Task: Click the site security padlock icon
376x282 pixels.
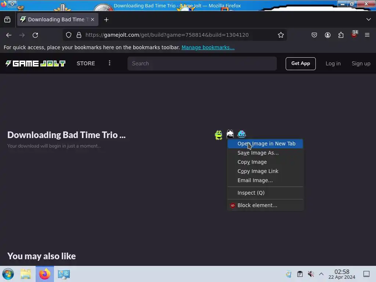Action: coord(79,35)
